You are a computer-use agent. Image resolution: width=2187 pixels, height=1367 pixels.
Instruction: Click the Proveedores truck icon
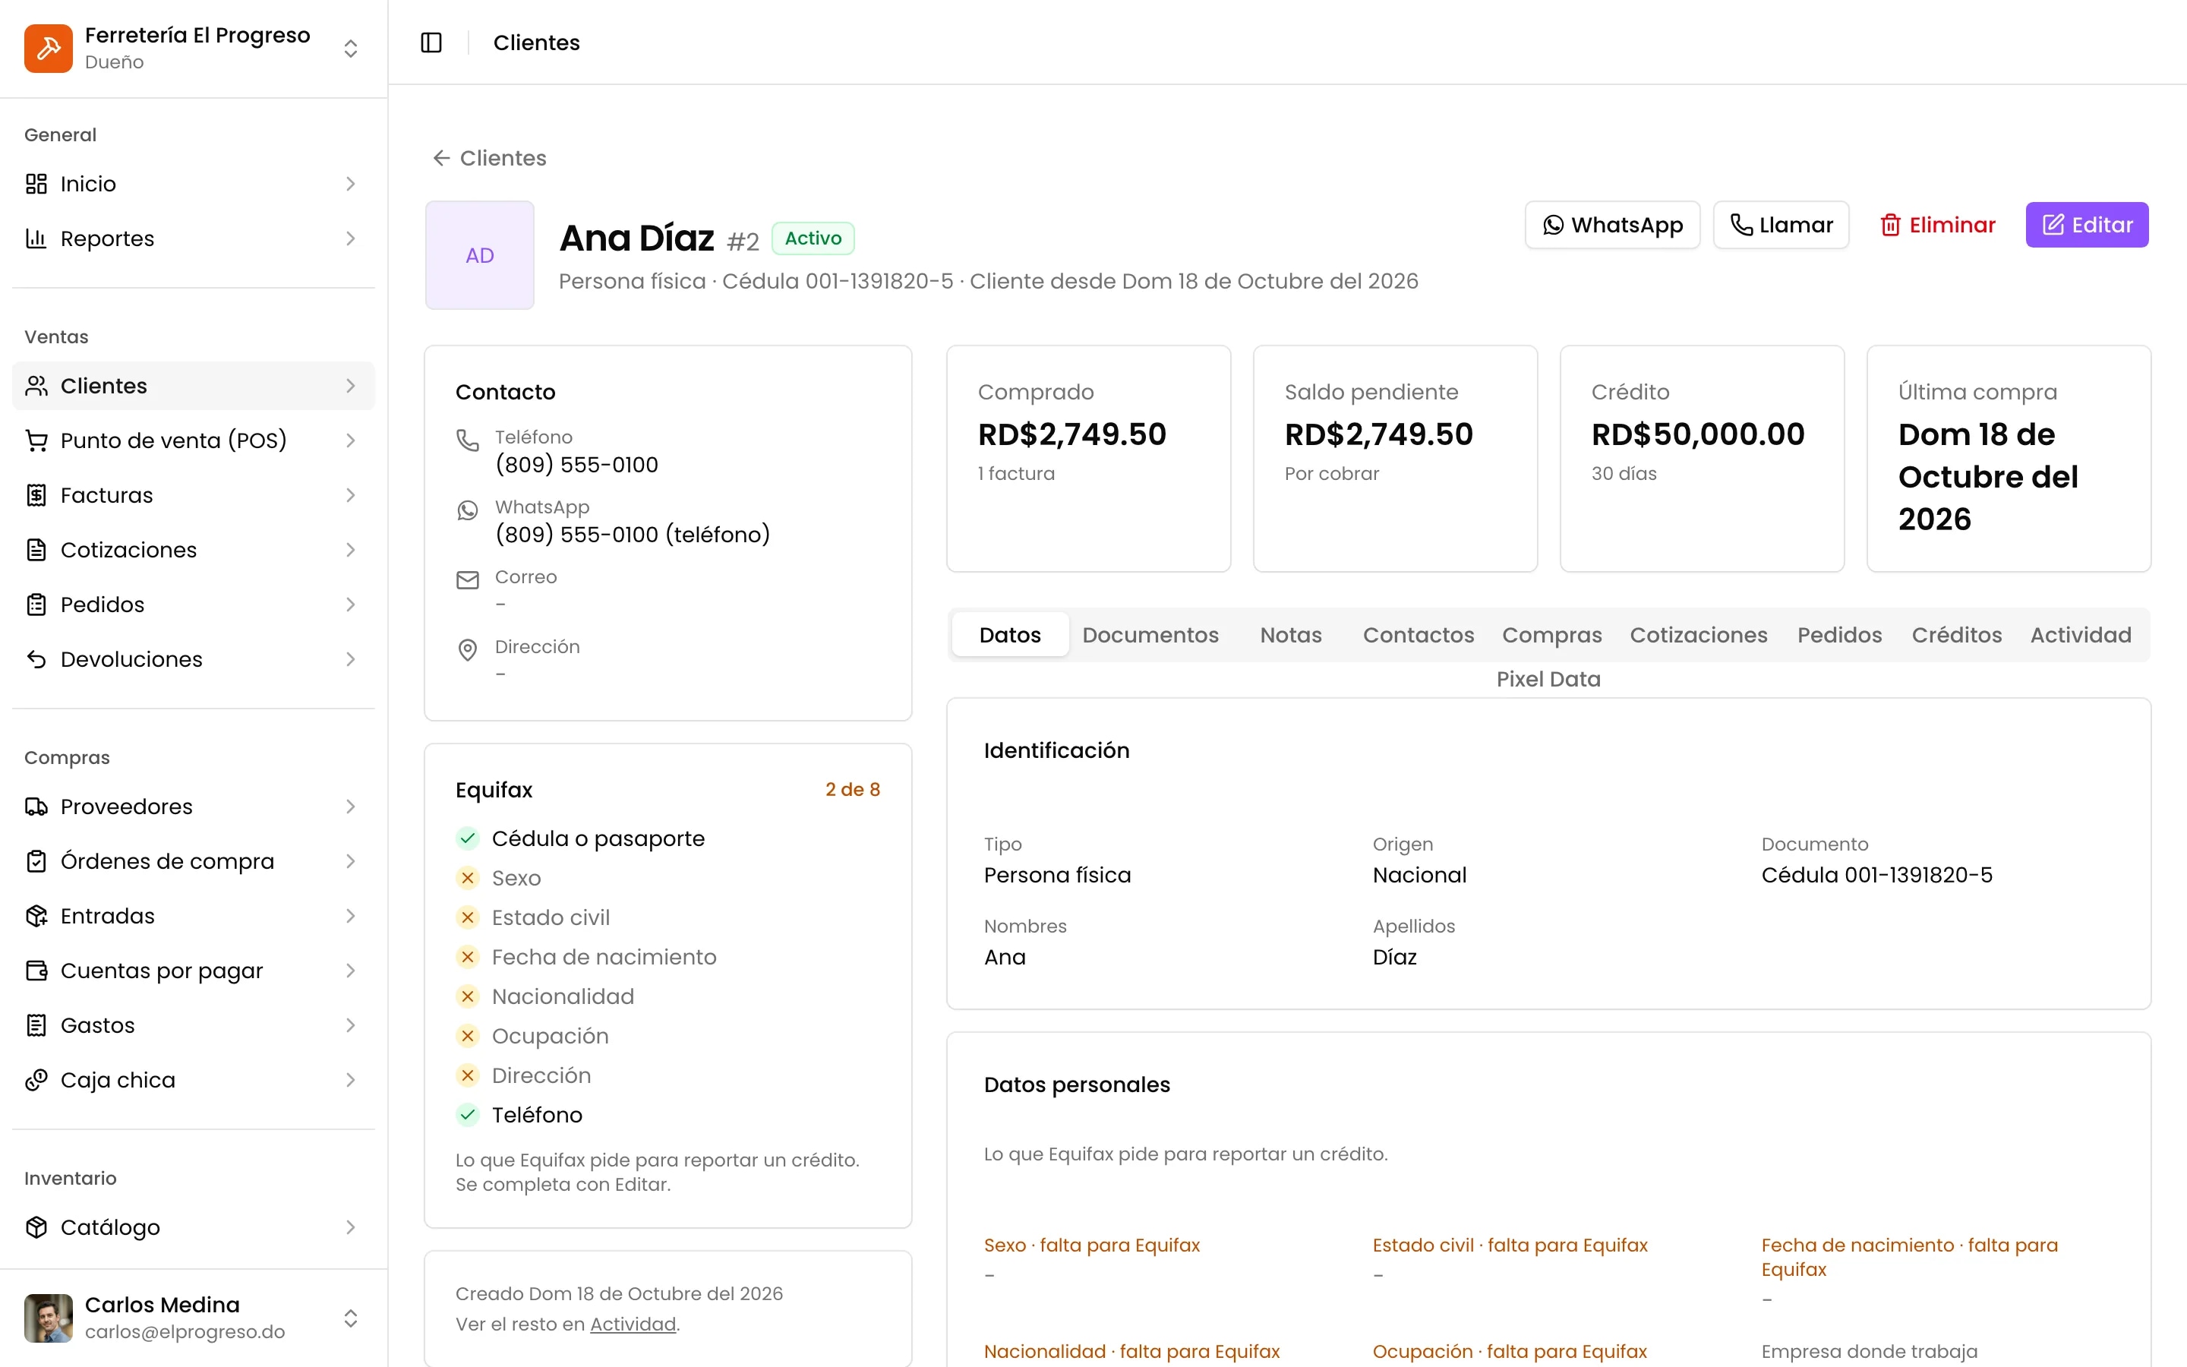click(x=36, y=807)
